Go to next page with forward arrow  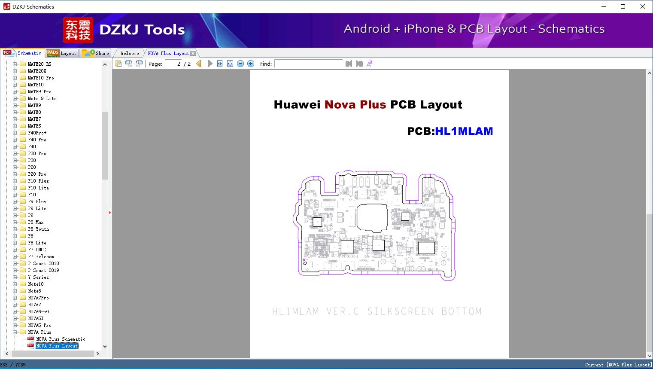[210, 63]
